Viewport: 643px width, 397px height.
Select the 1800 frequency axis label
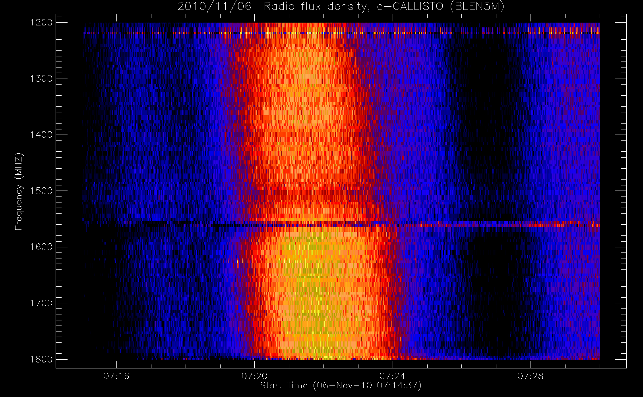41,359
